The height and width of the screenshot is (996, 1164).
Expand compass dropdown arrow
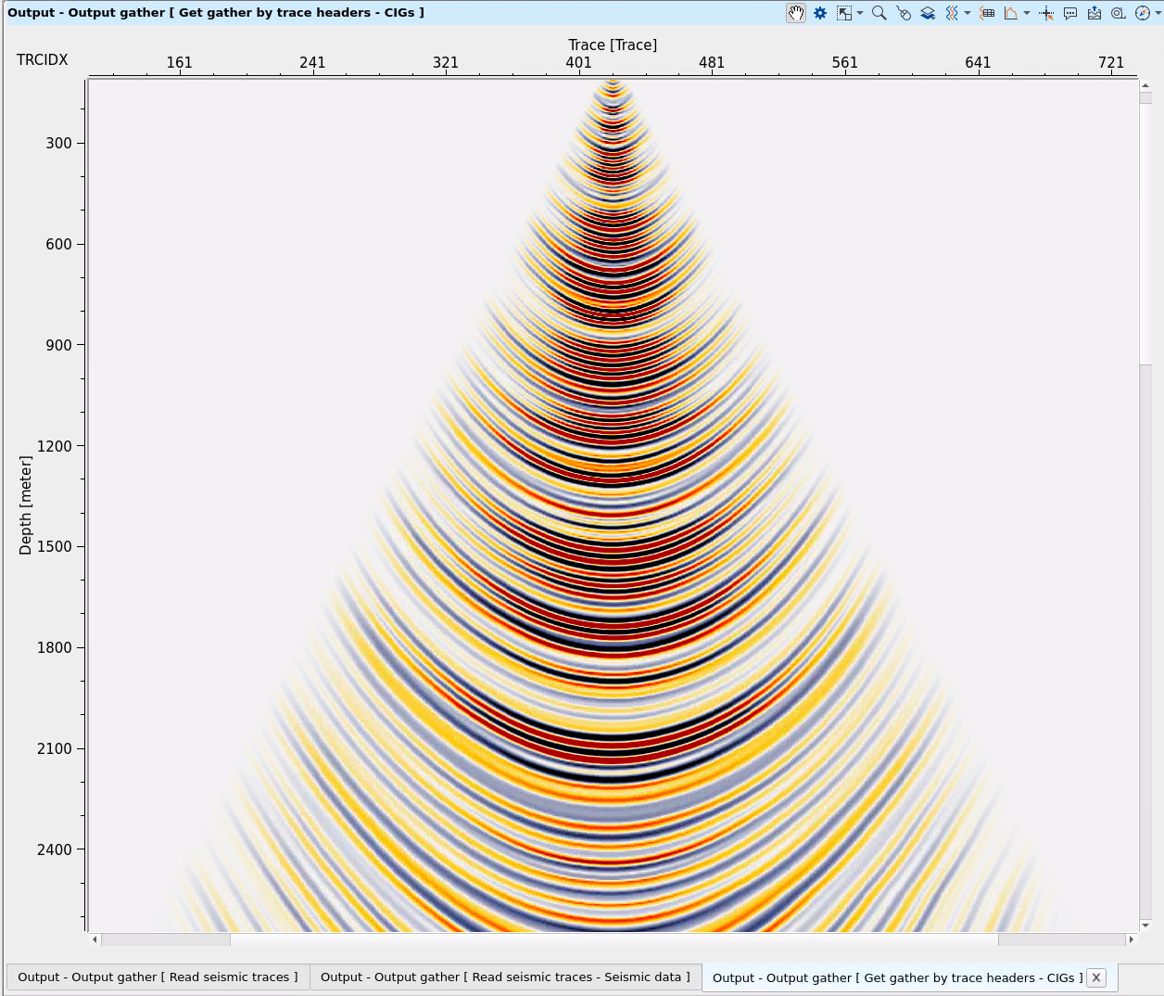1158,13
